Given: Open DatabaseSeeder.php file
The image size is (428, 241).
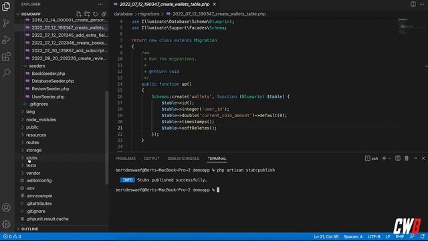Looking at the screenshot, I should pos(53,81).
